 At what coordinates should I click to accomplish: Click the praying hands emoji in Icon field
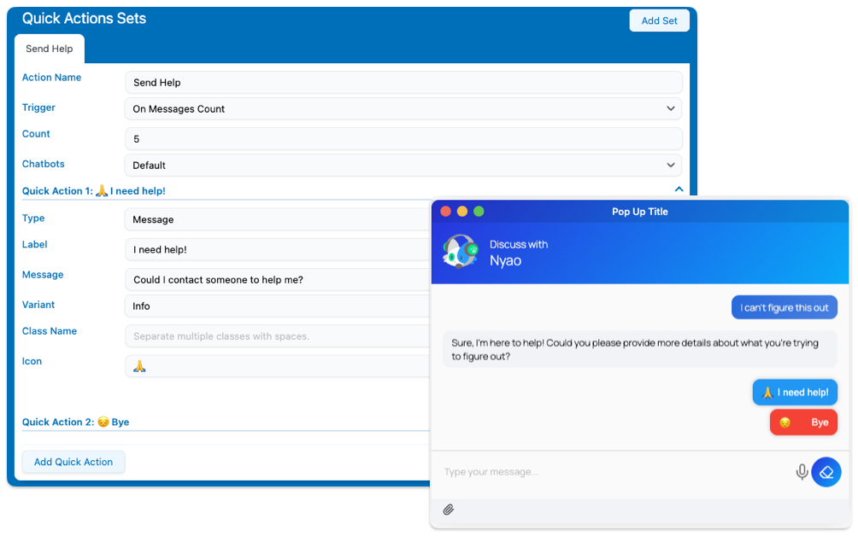click(x=140, y=366)
